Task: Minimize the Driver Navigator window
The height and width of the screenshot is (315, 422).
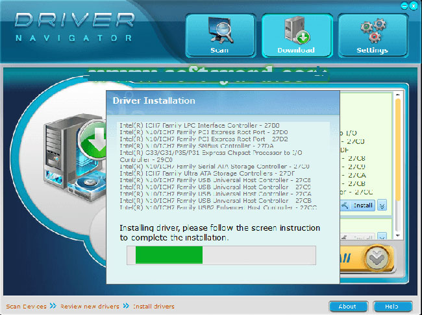Action: (404, 6)
